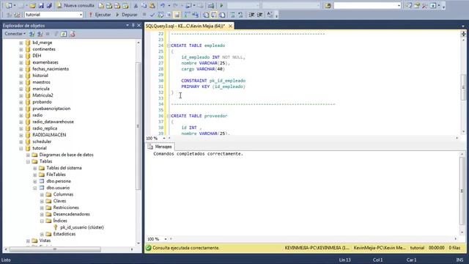
Task: Click the Increase indent icon
Action: click(260, 15)
